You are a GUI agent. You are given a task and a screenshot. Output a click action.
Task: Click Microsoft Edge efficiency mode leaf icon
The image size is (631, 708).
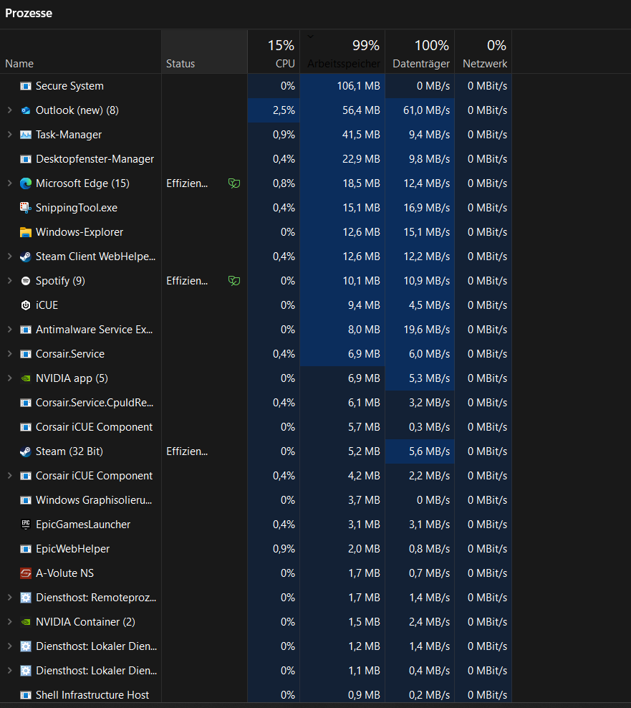(233, 183)
